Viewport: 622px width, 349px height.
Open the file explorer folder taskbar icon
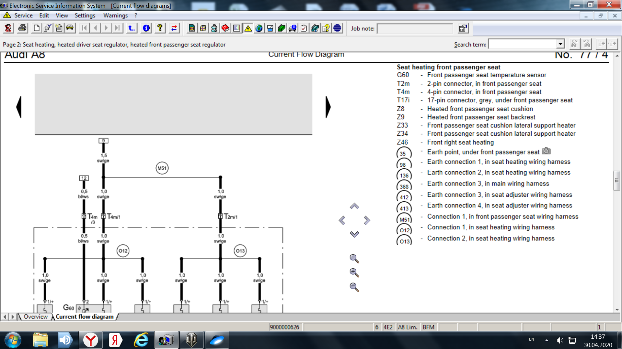coord(40,340)
